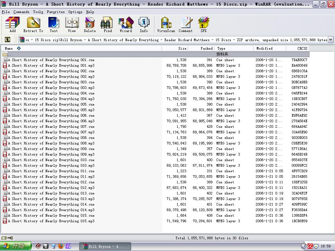Open the address path dropdown arrow
This screenshot has height=251, width=335.
coord(330,40)
